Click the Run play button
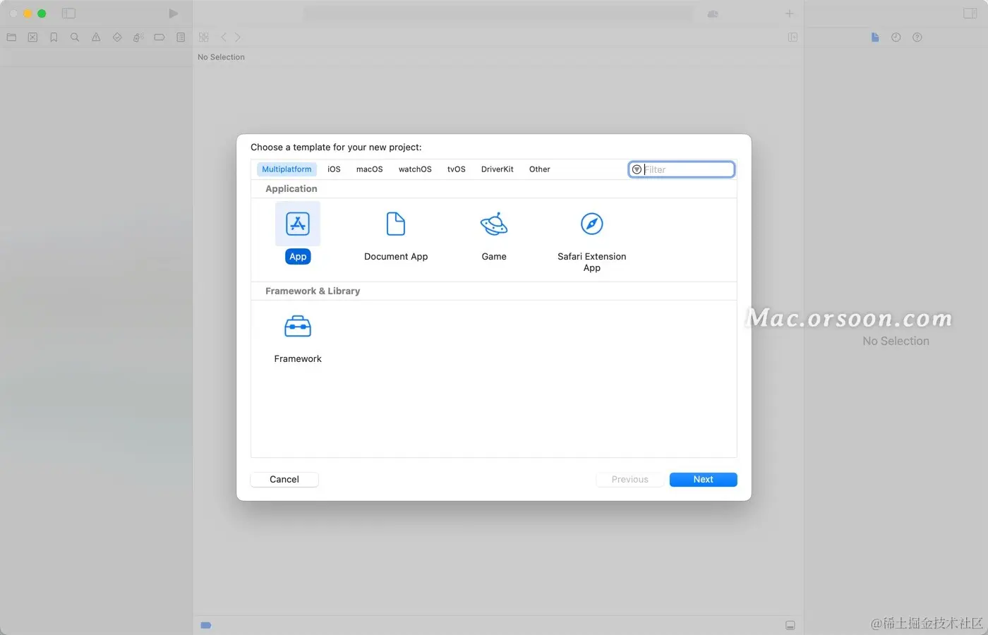The width and height of the screenshot is (988, 635). point(174,13)
